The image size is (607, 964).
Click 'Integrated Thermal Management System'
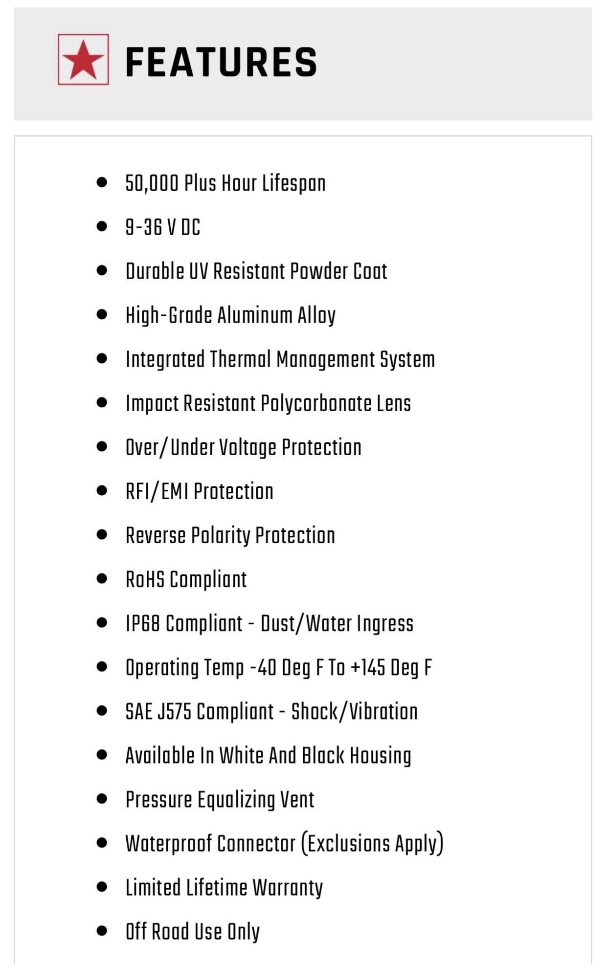click(280, 360)
